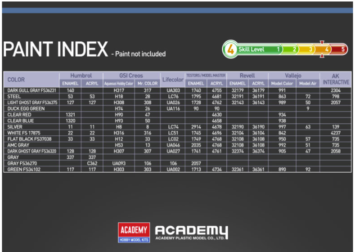Click the Lifecolor column header
The width and height of the screenshot is (356, 252).
173,79
